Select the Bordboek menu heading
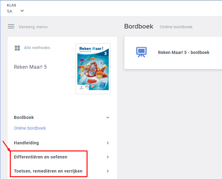The width and height of the screenshot is (222, 179). [24, 117]
